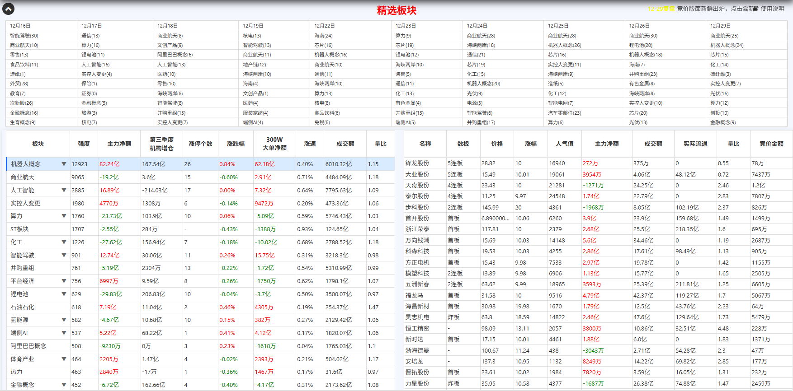
Task: Click 通信(13) under 12月17日
Action: click(90, 36)
